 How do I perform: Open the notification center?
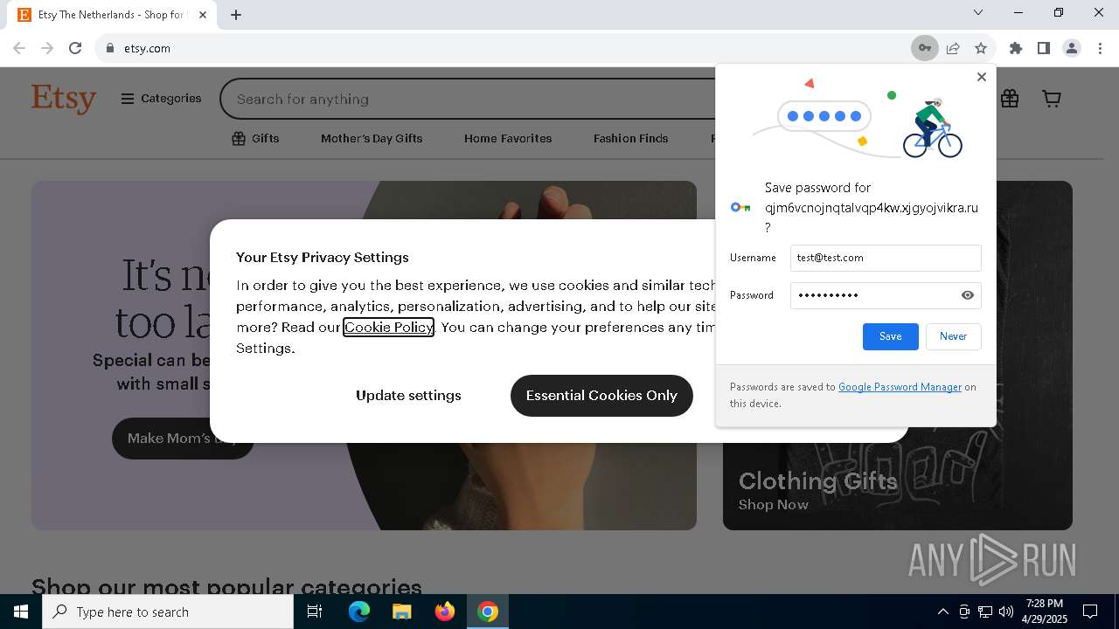pos(1090,612)
